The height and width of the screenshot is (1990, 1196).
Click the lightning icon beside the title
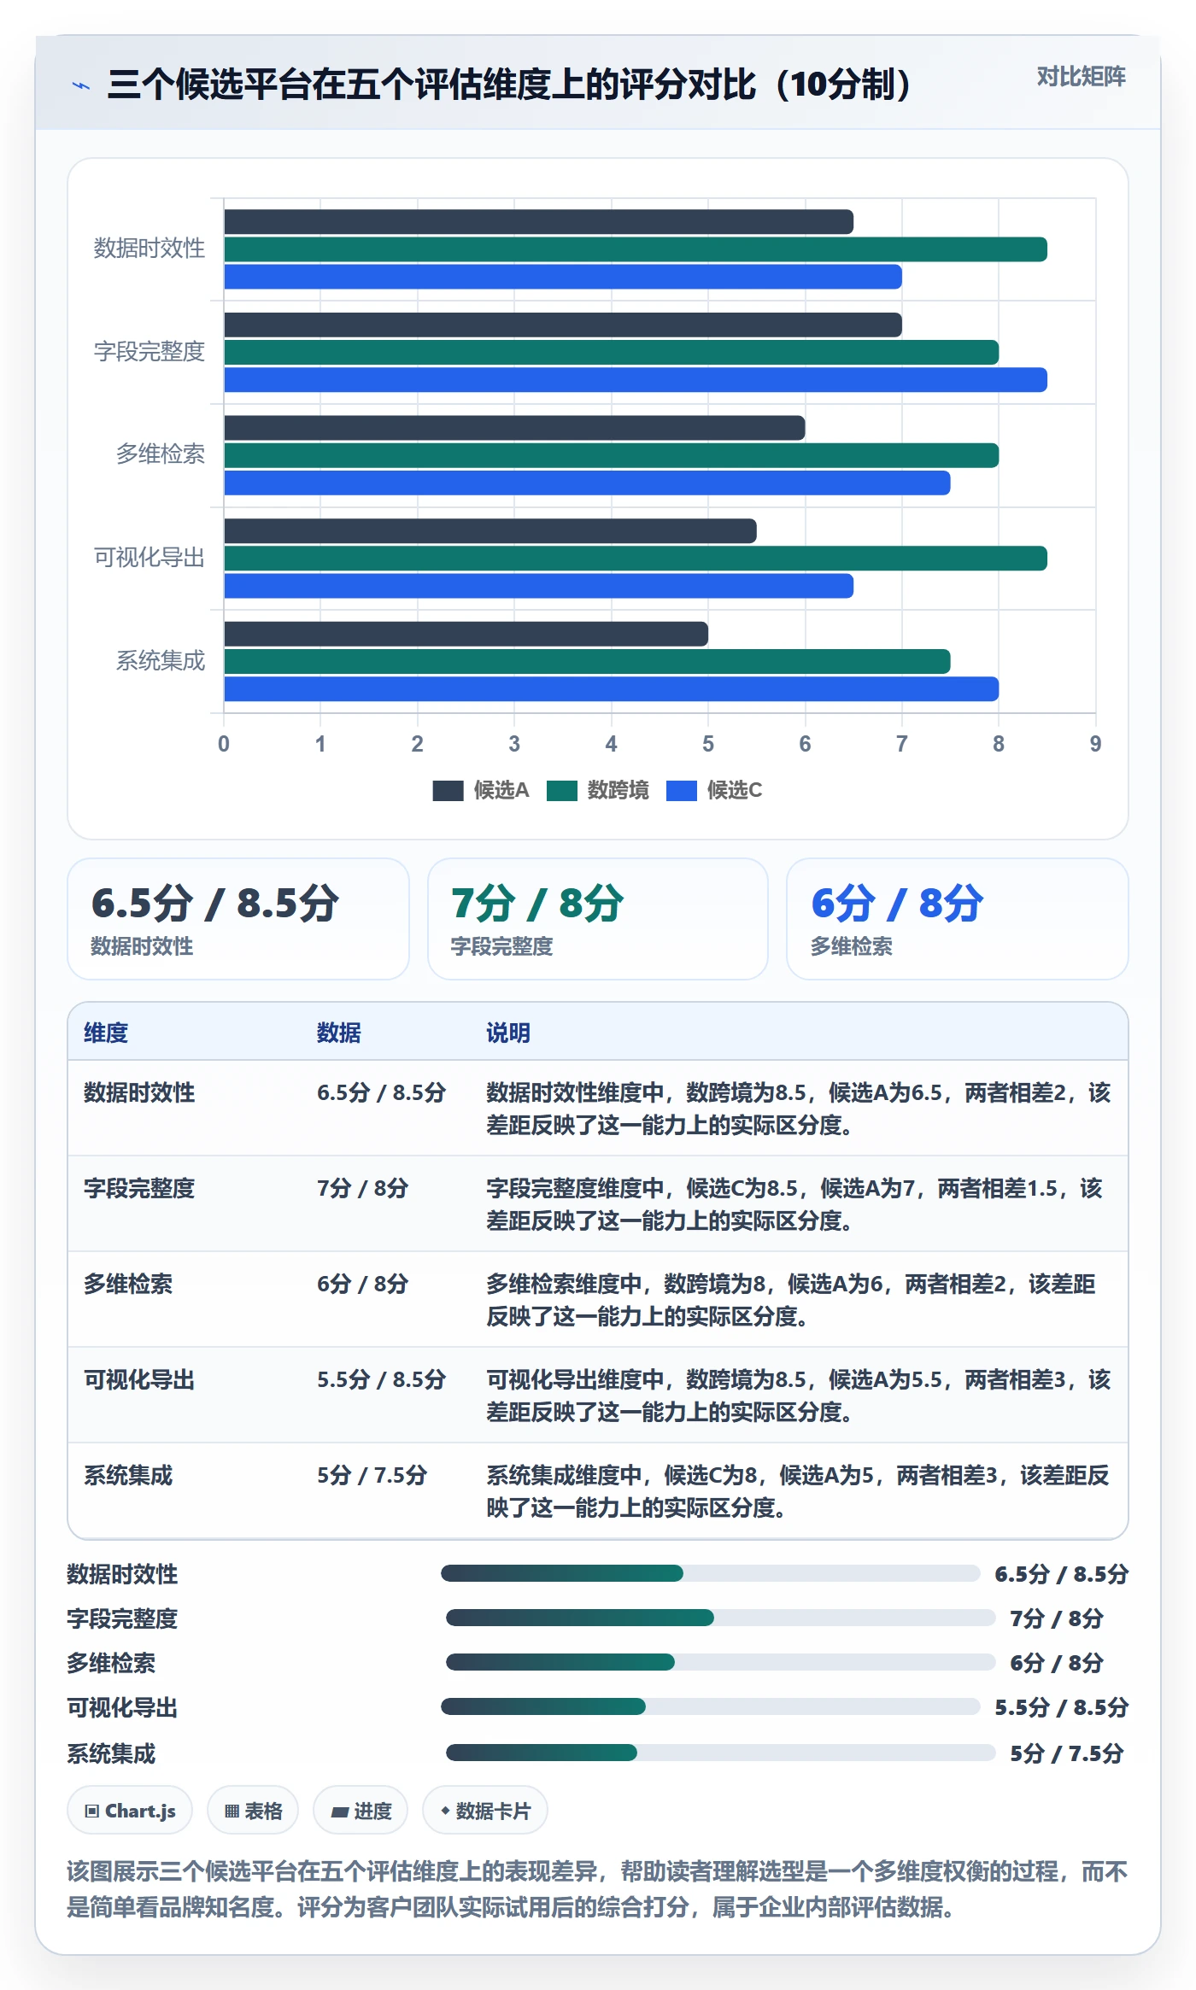coord(81,85)
